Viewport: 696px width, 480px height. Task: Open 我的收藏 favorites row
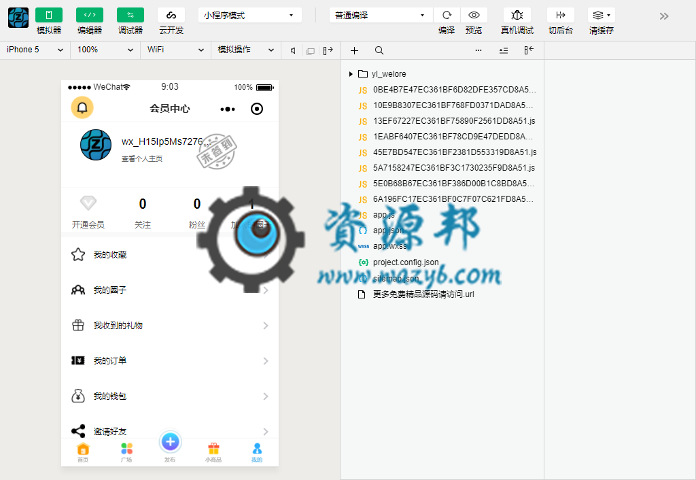click(170, 255)
